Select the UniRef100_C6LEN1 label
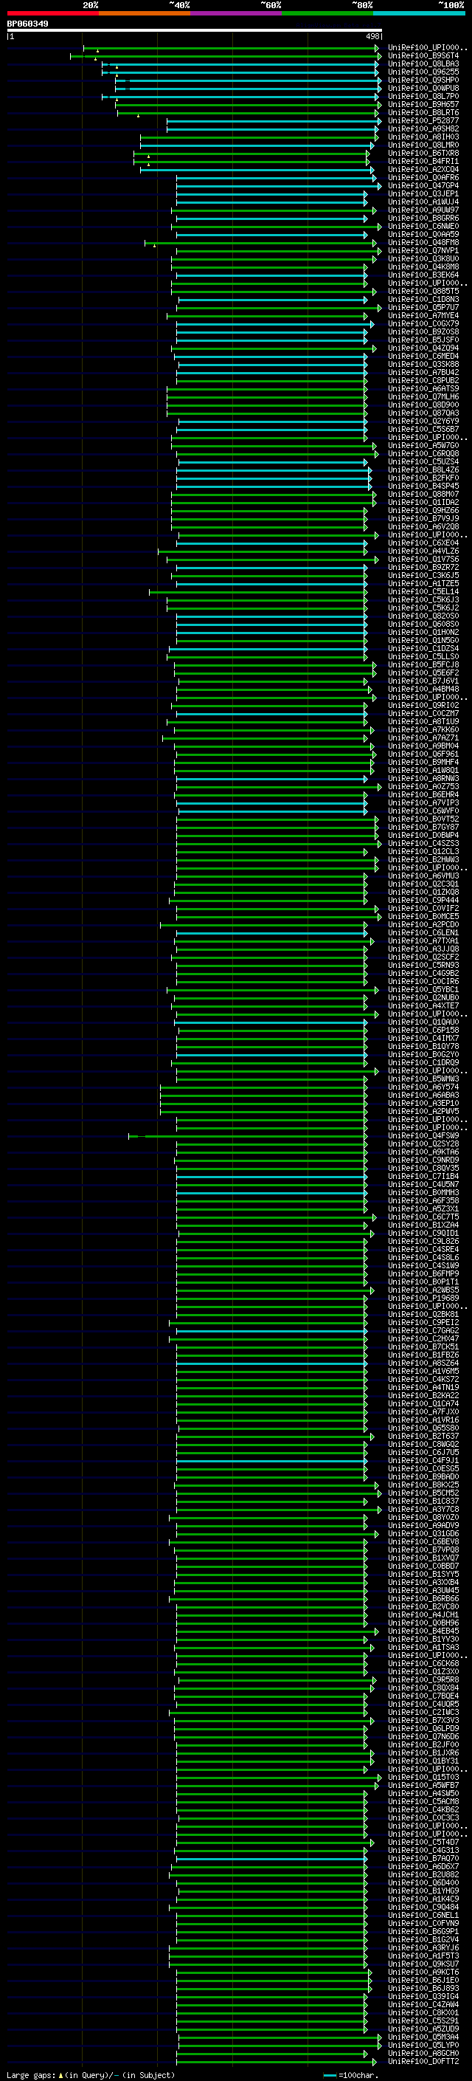472x2081 pixels. (x=423, y=933)
